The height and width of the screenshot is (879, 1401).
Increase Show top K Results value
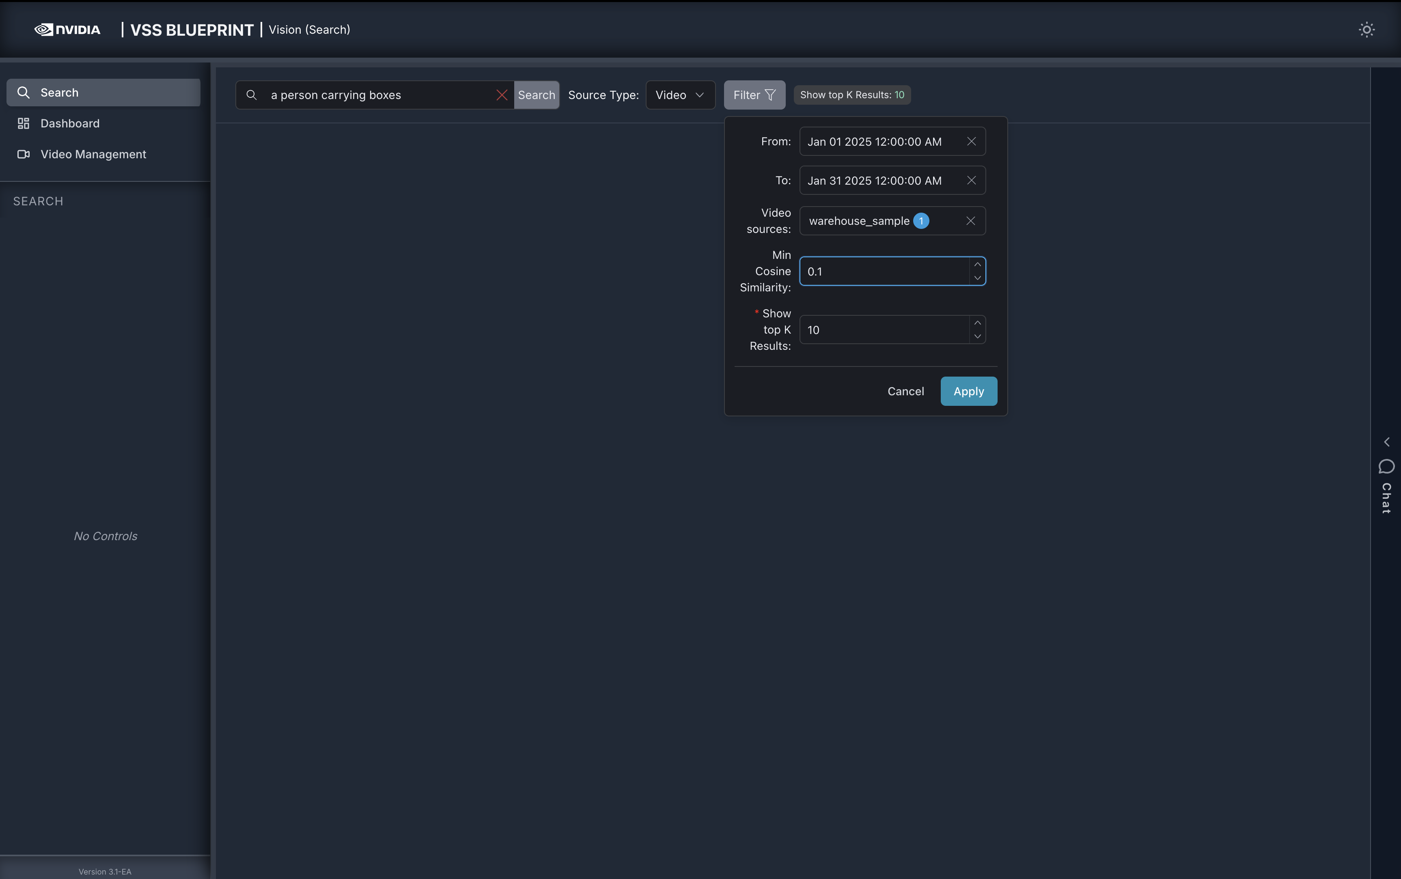(977, 323)
